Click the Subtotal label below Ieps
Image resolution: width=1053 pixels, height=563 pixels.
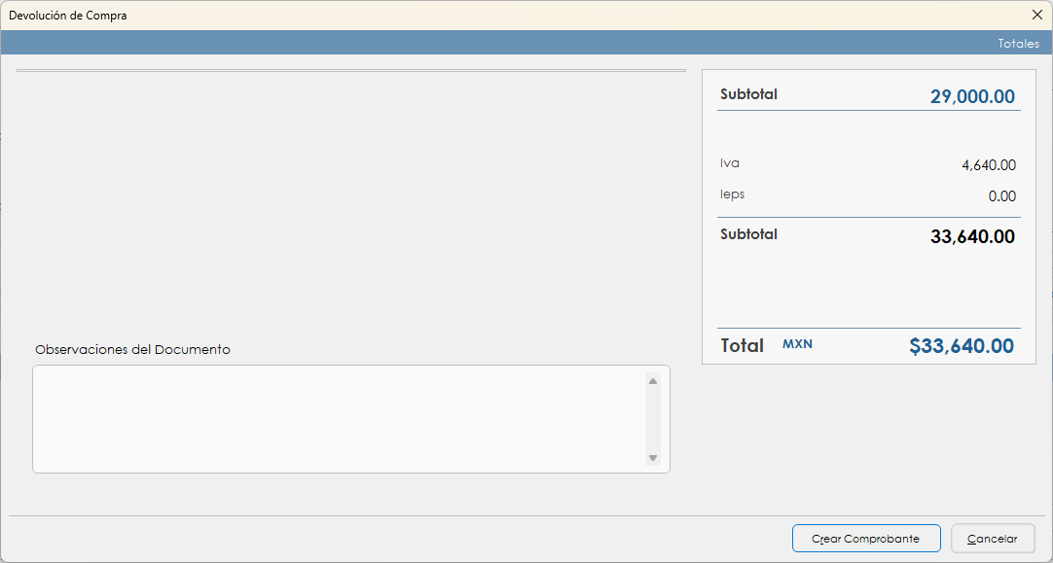pos(748,234)
